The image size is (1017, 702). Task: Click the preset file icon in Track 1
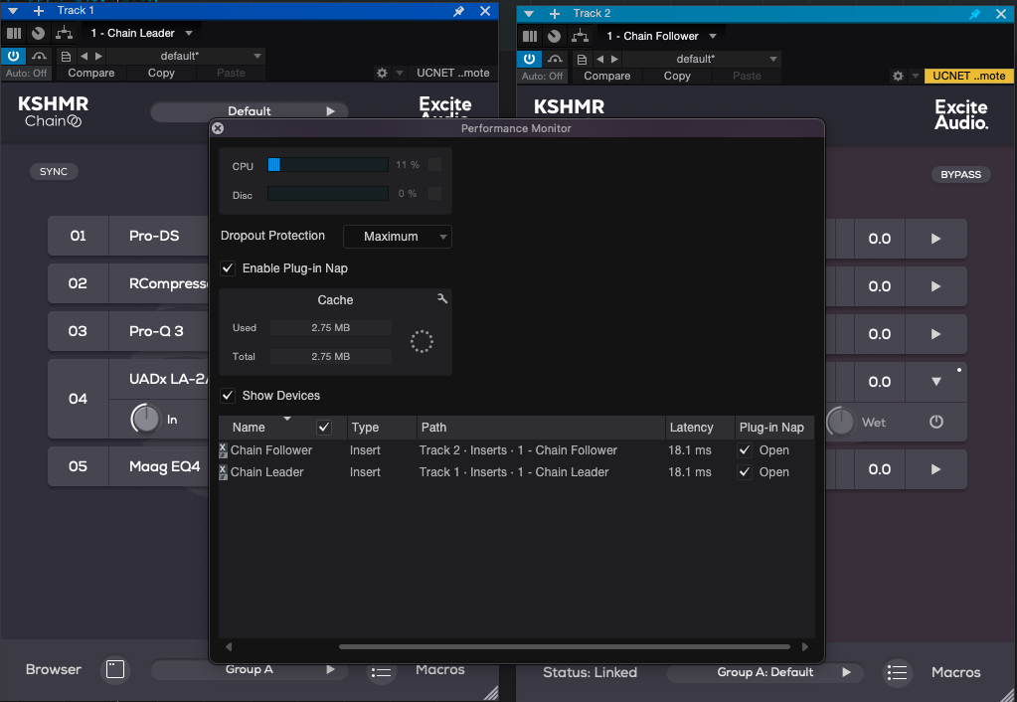point(66,57)
